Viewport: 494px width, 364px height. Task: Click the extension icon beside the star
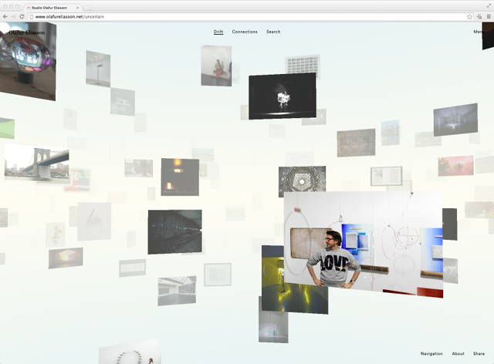pos(479,16)
